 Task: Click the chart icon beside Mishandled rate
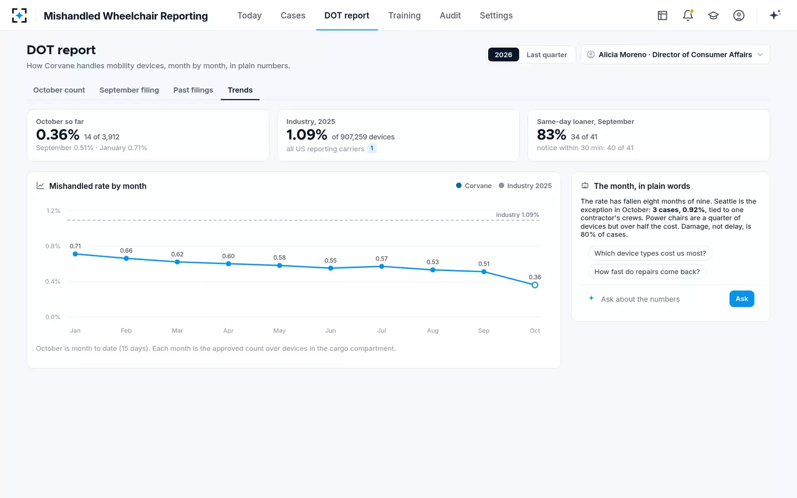coord(40,186)
